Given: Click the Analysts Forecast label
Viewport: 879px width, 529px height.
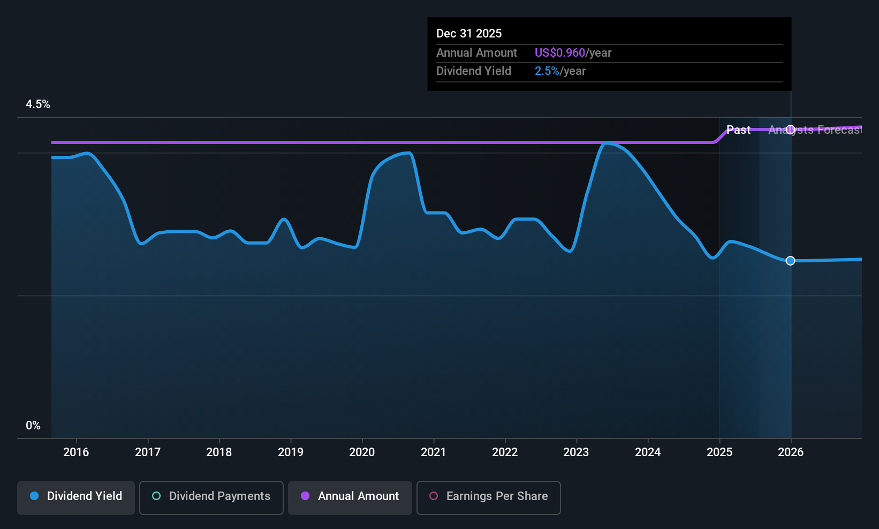Looking at the screenshot, I should point(815,130).
